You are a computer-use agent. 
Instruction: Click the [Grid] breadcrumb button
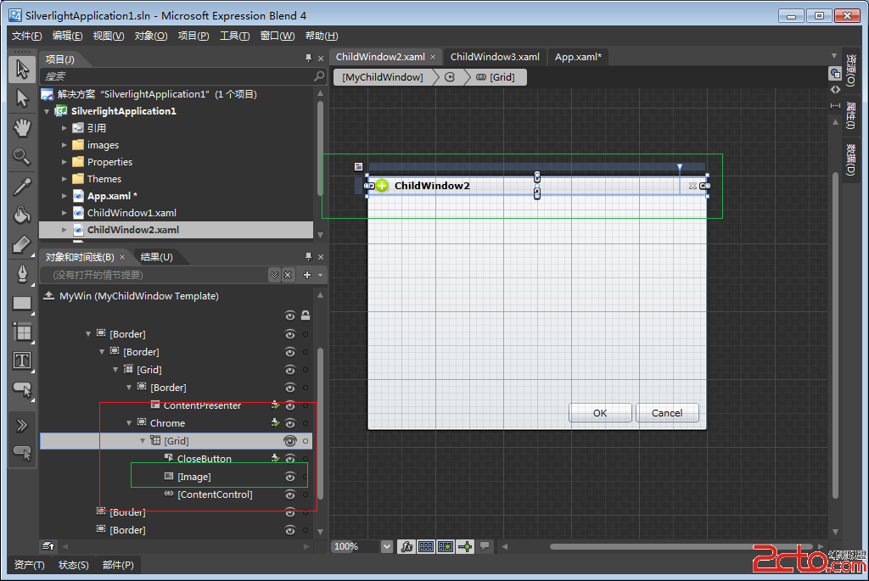coord(496,77)
